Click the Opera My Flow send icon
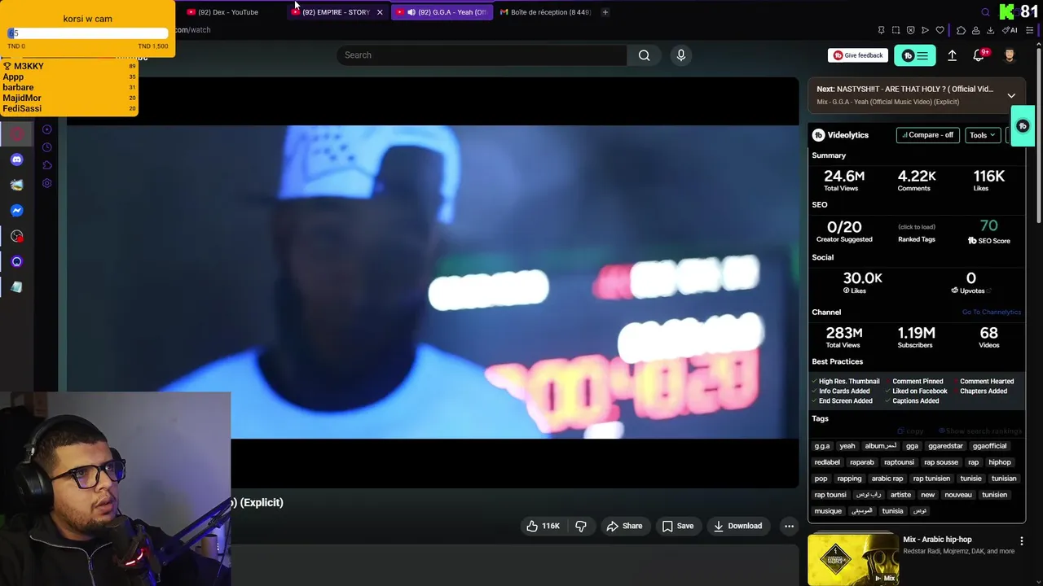The image size is (1043, 586). (x=925, y=30)
